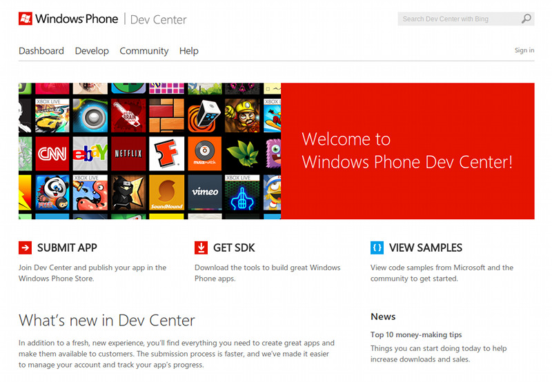The width and height of the screenshot is (552, 382).
Task: Click the Get SDK download icon
Action: (x=201, y=248)
